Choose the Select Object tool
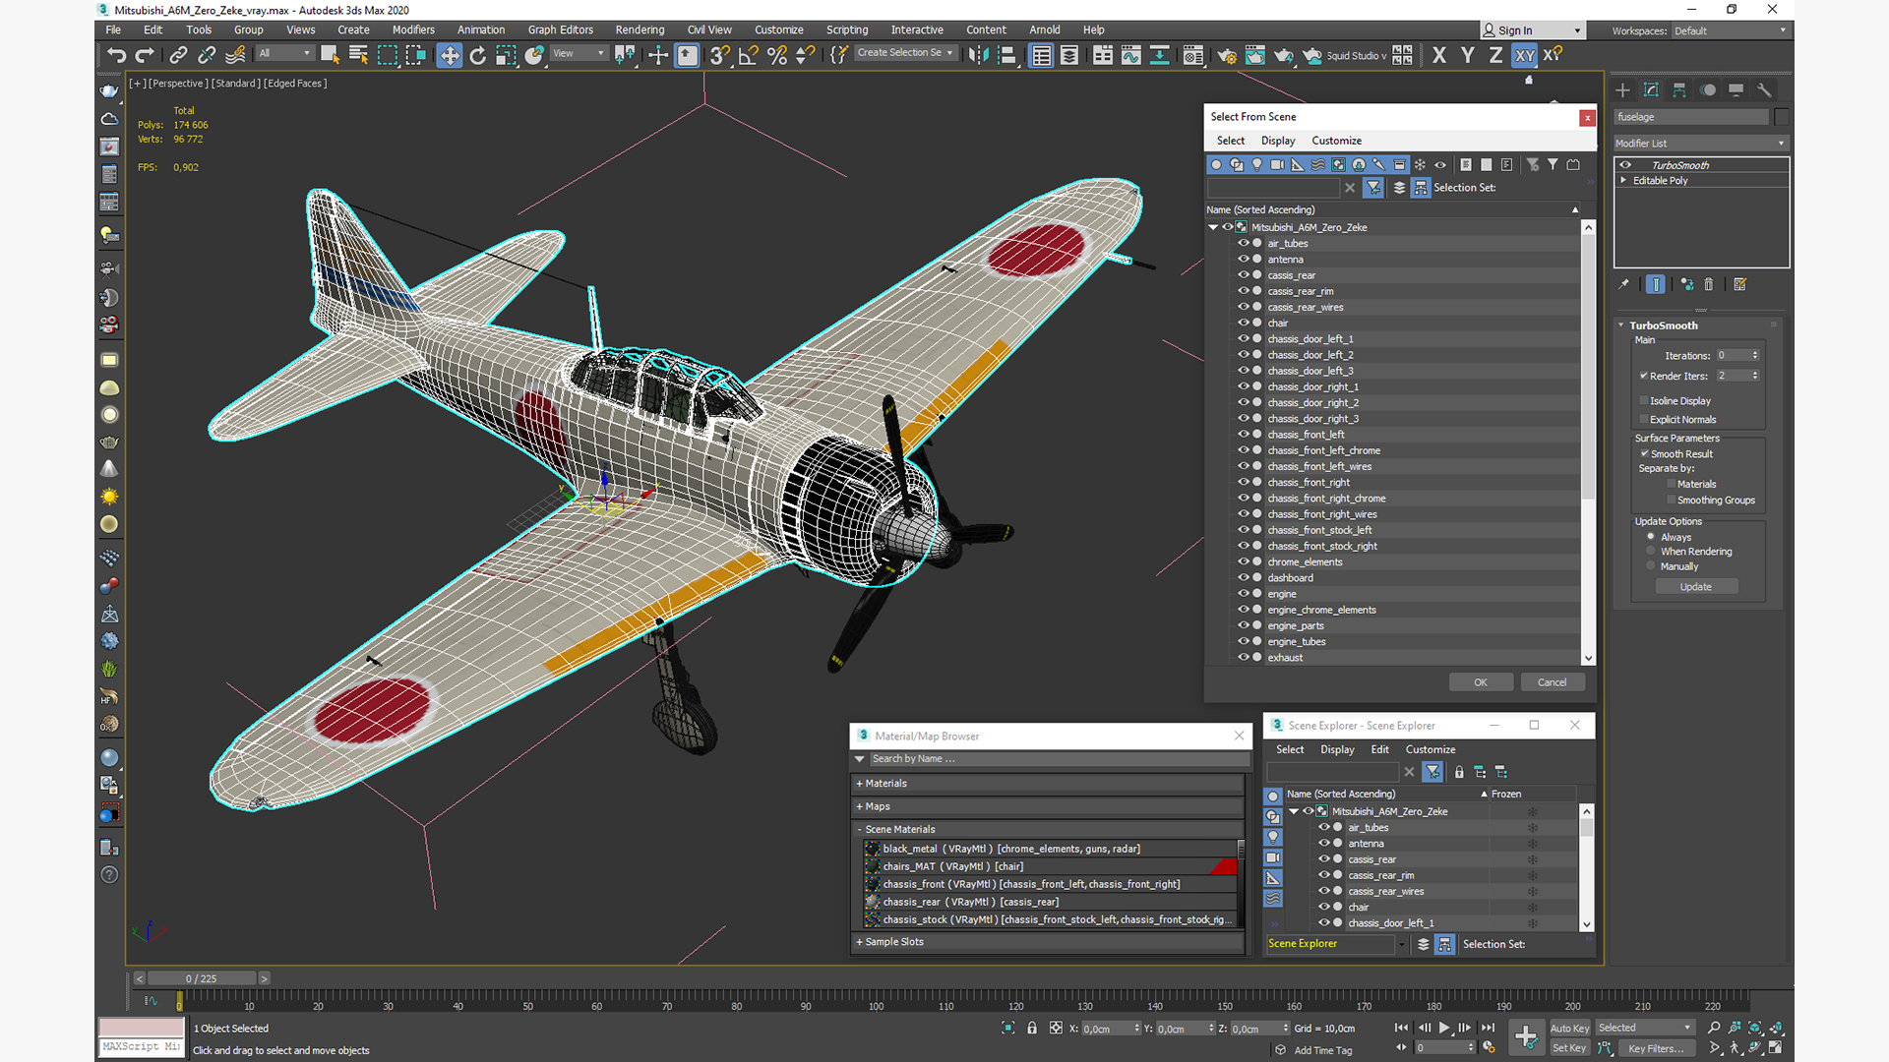Image resolution: width=1889 pixels, height=1062 pixels. (330, 55)
